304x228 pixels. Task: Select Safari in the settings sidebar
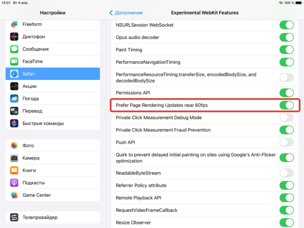(53, 74)
